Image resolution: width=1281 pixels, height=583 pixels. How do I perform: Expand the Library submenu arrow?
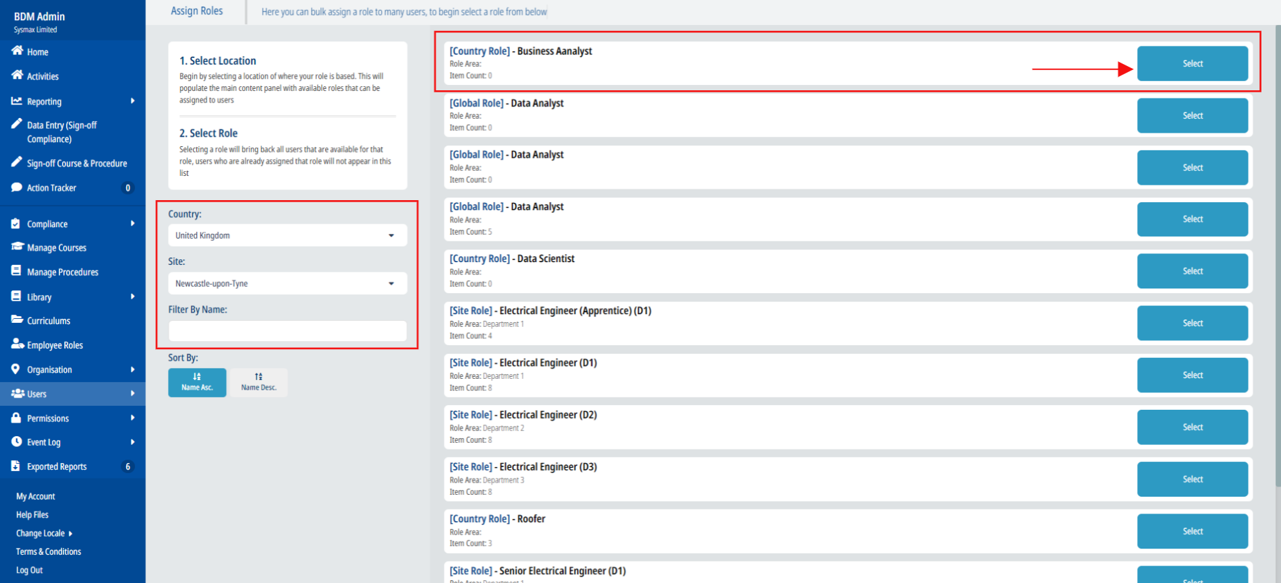132,297
